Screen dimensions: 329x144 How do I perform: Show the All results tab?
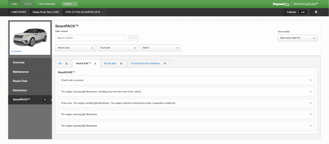pos(63,64)
